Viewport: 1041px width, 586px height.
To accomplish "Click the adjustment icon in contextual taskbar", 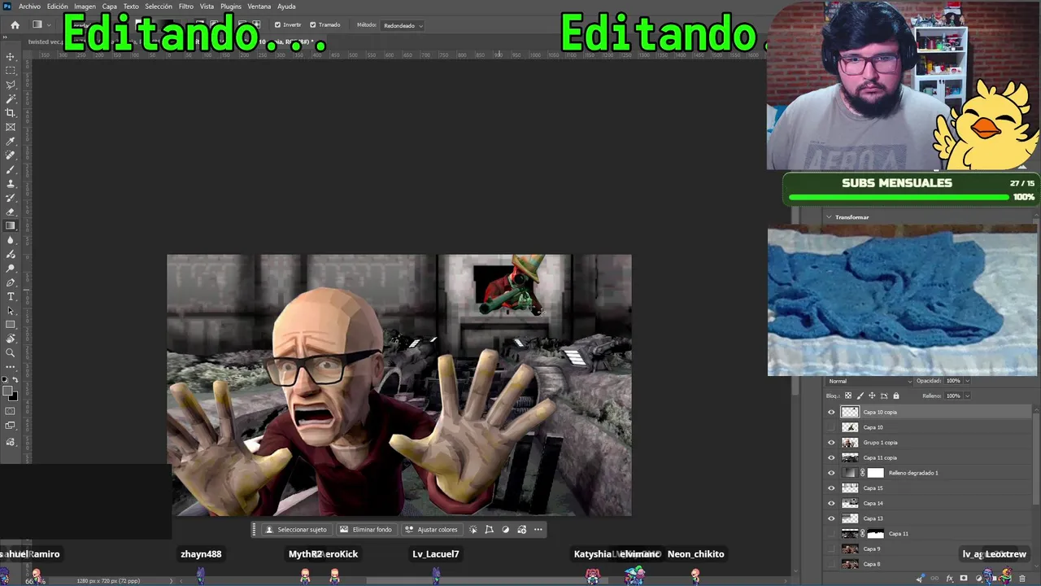I will [506, 530].
